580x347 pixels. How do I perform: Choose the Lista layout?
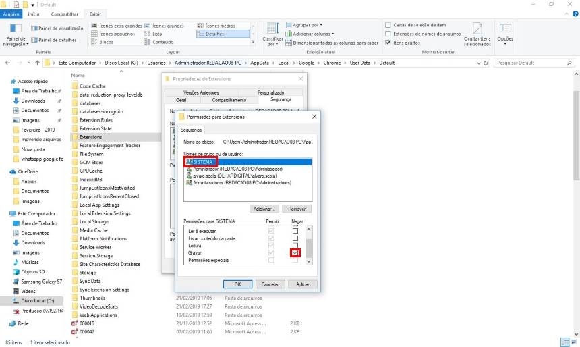point(153,34)
